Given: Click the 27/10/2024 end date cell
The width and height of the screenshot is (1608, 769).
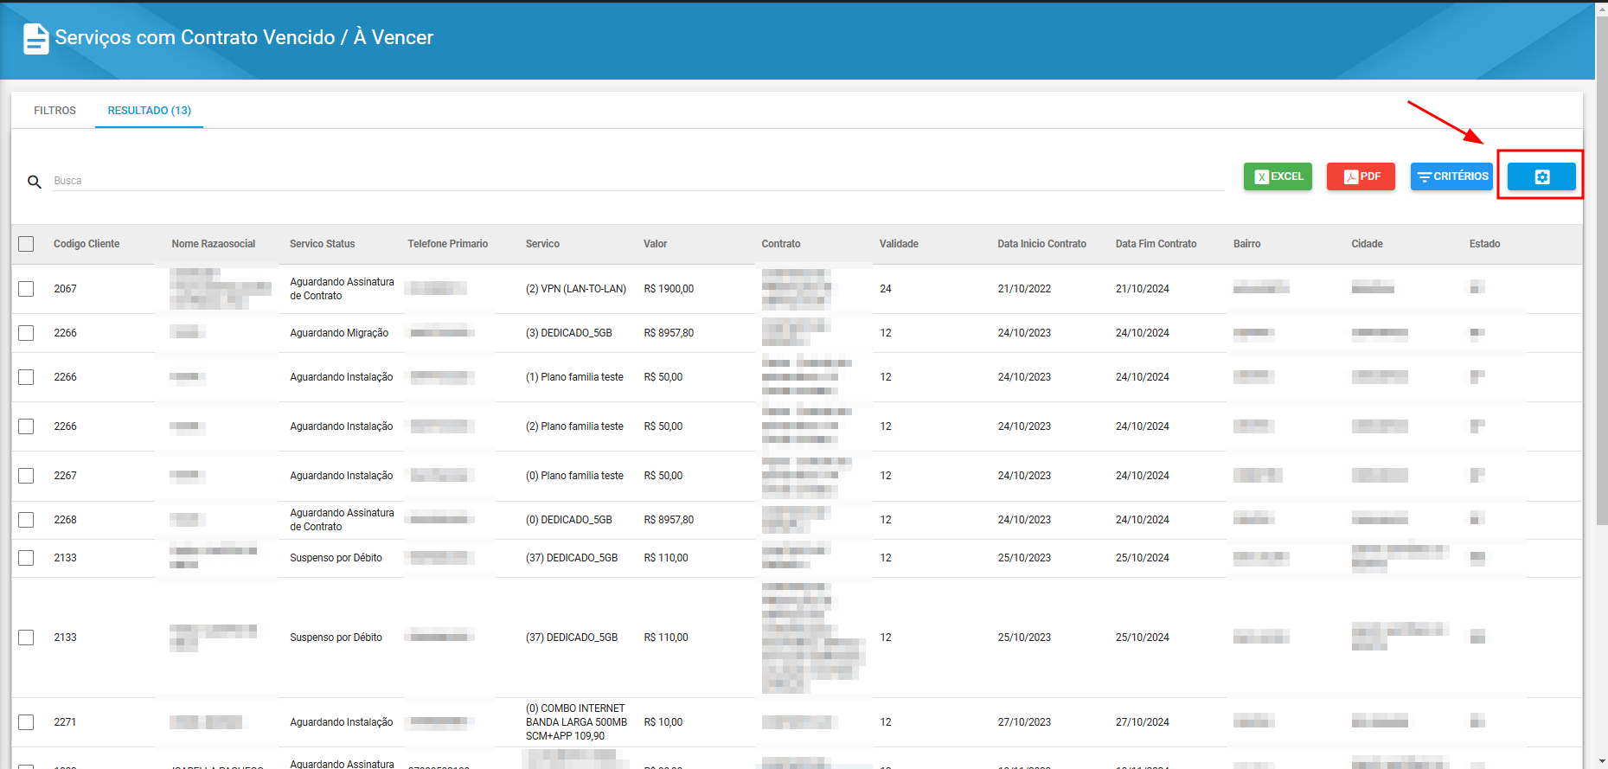Looking at the screenshot, I should [1143, 722].
